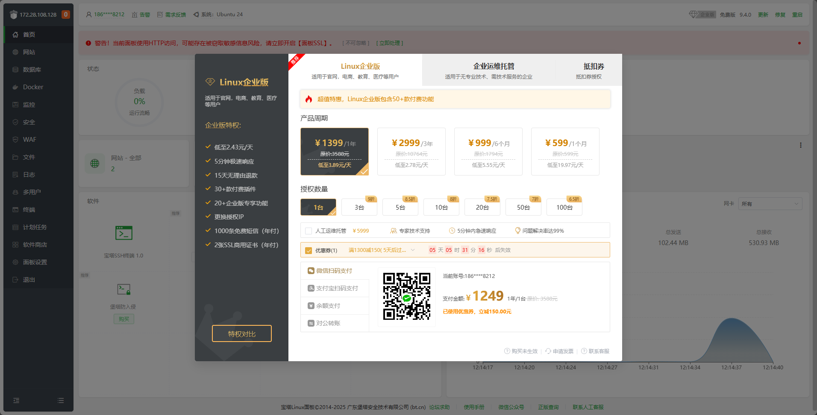Click 使用手册 footer link
Screen dimensions: 817x415
point(474,407)
